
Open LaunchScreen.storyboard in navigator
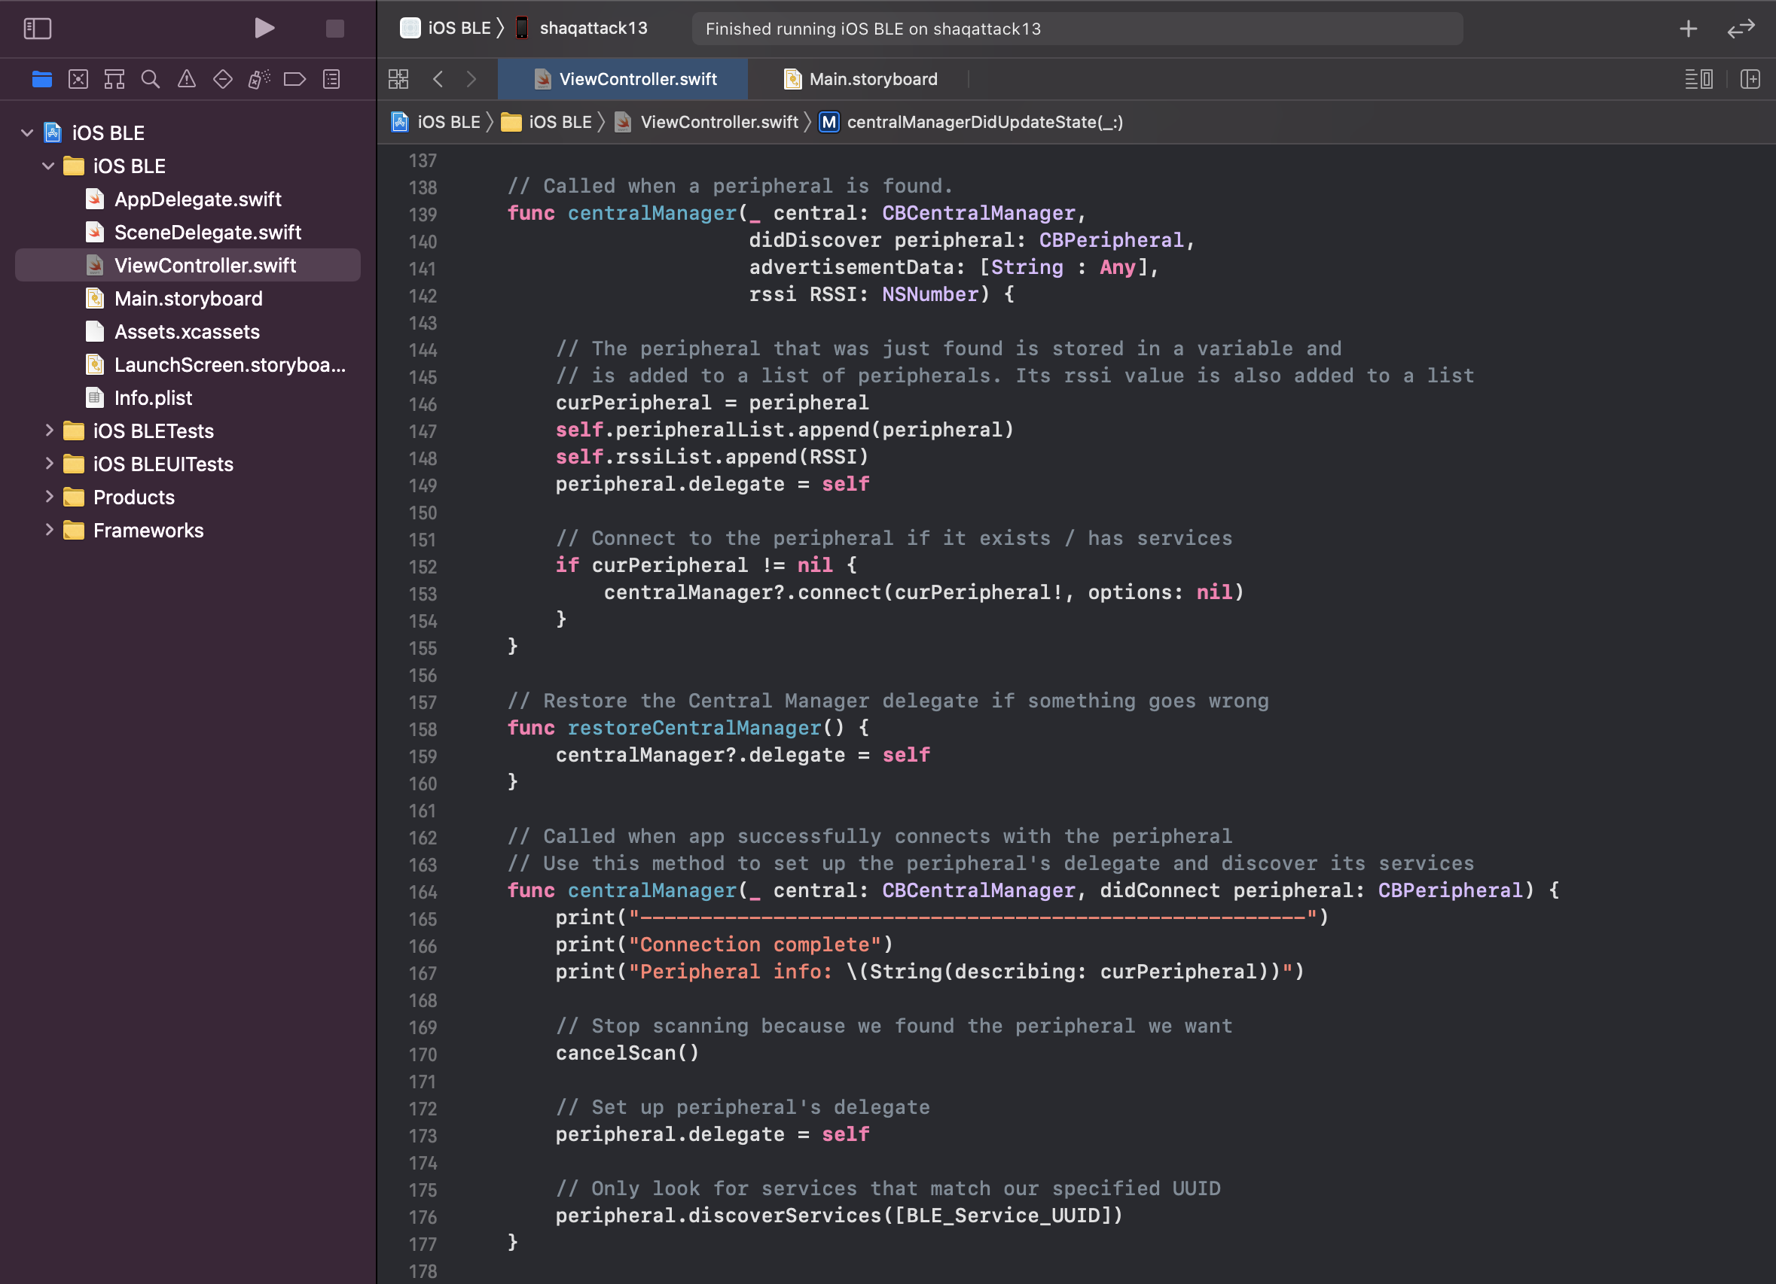click(188, 364)
